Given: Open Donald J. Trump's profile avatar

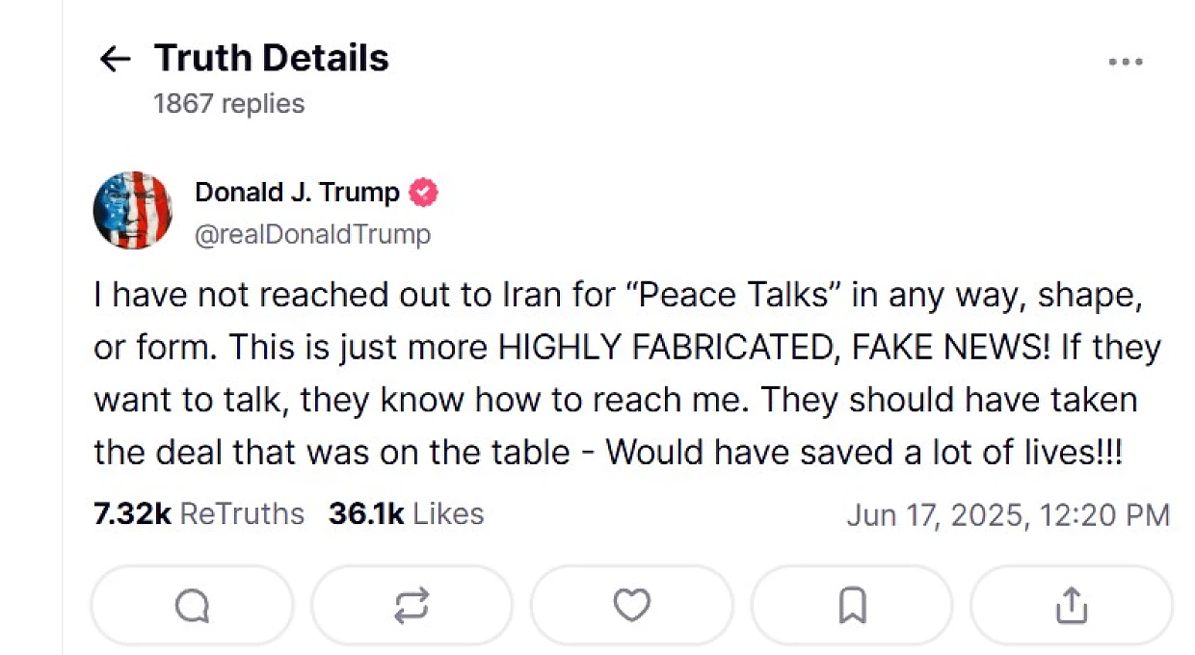Looking at the screenshot, I should click(x=133, y=211).
